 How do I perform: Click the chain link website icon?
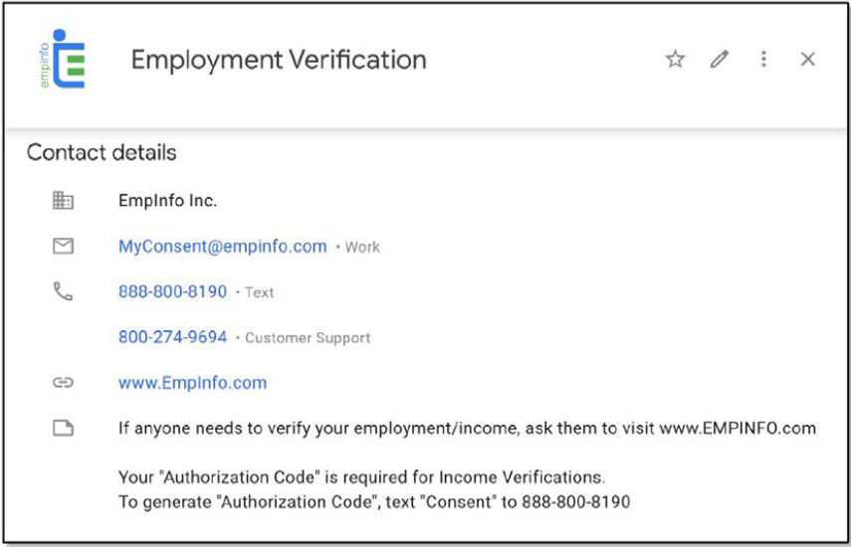[63, 383]
